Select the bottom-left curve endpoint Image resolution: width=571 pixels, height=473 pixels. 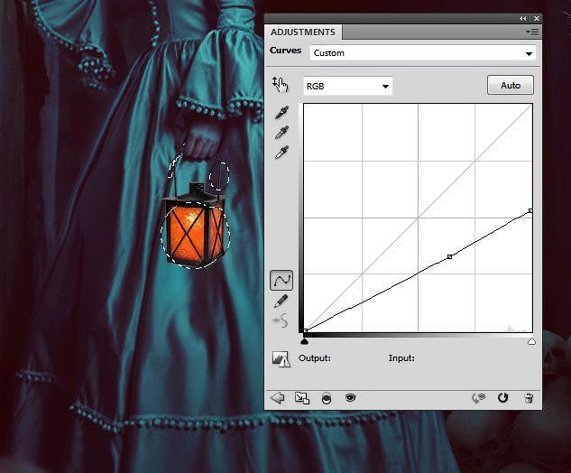pos(306,330)
